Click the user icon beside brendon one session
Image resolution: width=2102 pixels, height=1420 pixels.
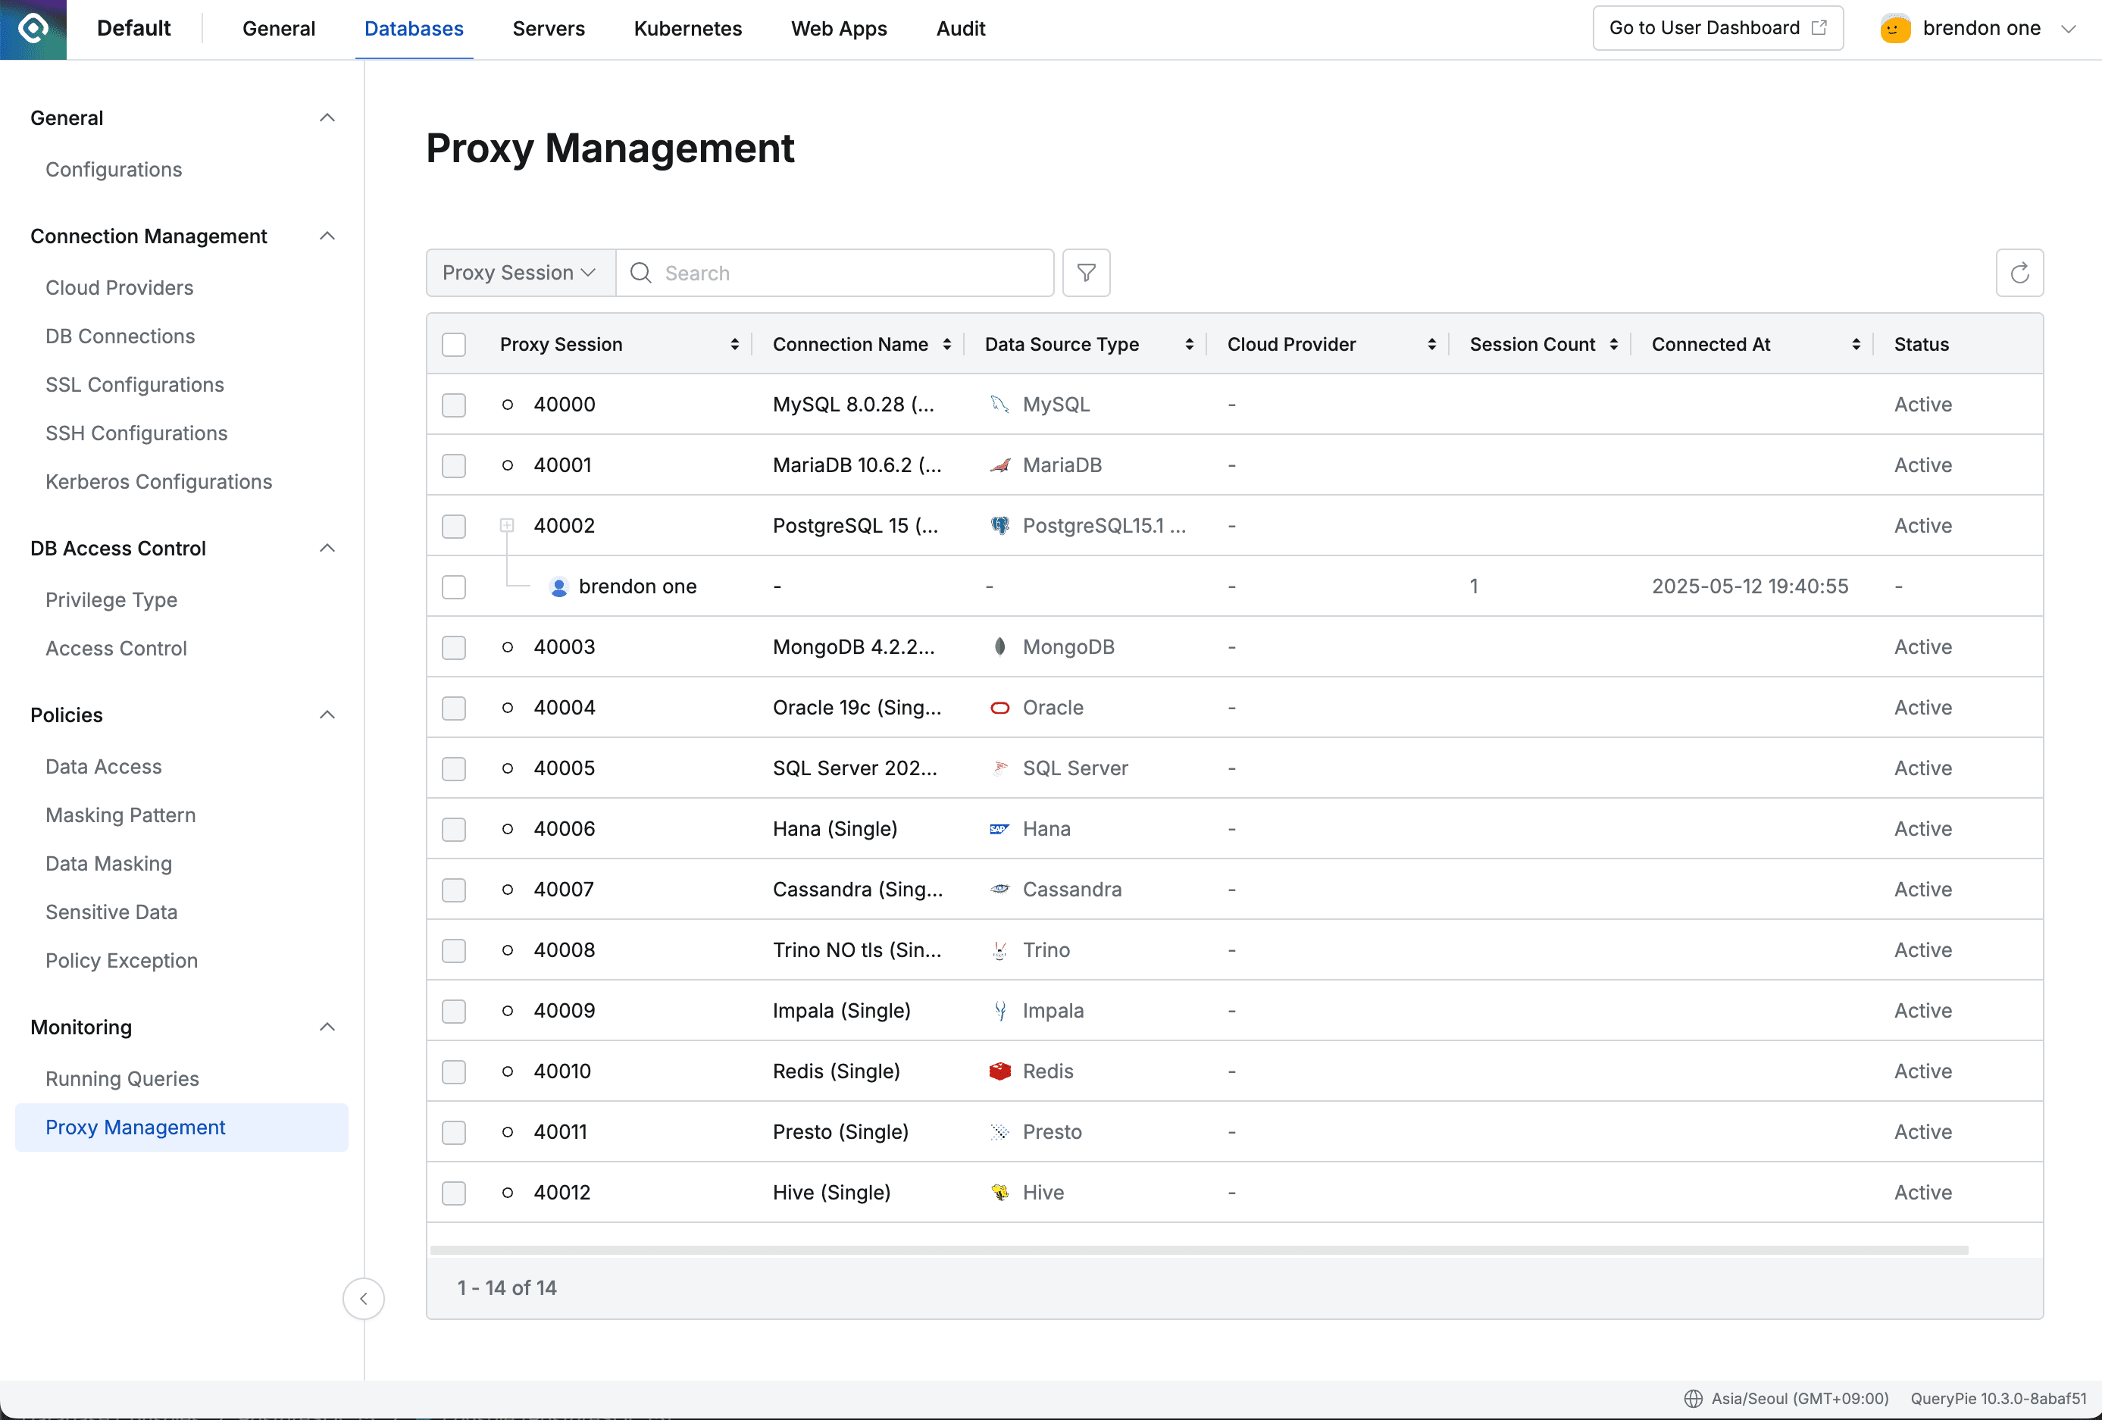pos(558,586)
